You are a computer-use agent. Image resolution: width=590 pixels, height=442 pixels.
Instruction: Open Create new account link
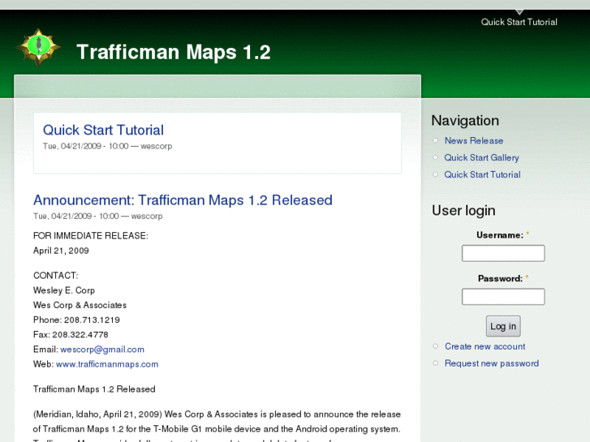[x=484, y=346]
